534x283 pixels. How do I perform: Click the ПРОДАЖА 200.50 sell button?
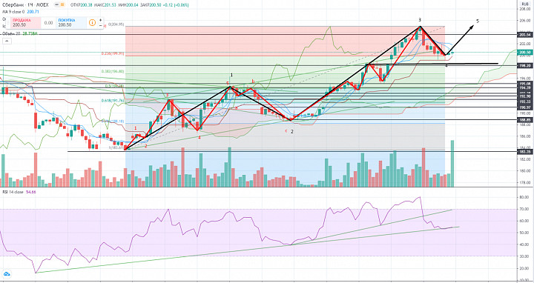click(25, 23)
